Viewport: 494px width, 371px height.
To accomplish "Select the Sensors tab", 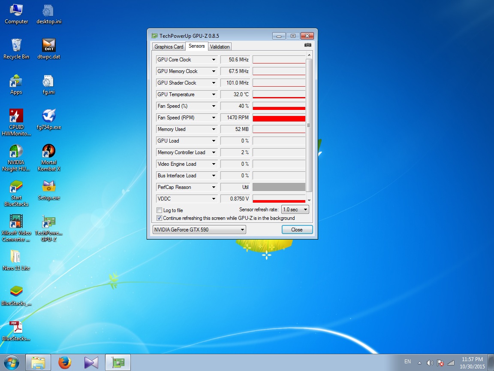I will (196, 46).
